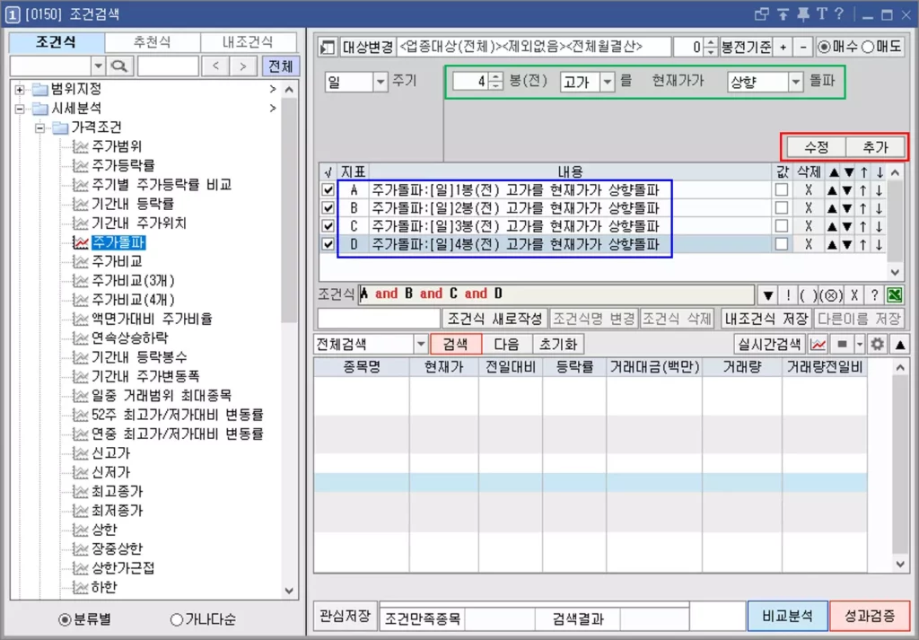Open the 일 주기 dropdown
This screenshot has width=919, height=640.
coord(381,82)
